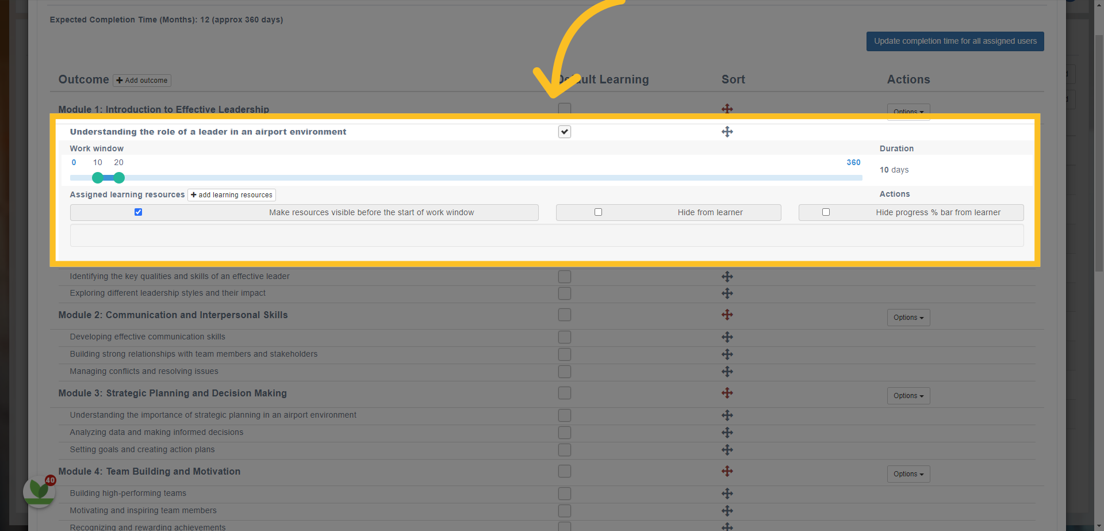This screenshot has width=1104, height=531.
Task: Open Options dropdown for Module 2
Action: tap(908, 318)
